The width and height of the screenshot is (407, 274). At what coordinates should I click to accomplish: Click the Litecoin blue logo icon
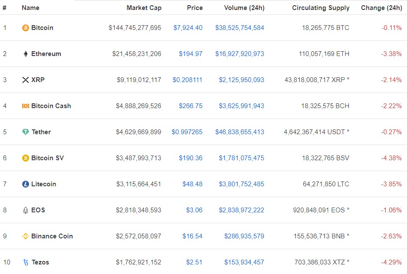click(x=26, y=184)
